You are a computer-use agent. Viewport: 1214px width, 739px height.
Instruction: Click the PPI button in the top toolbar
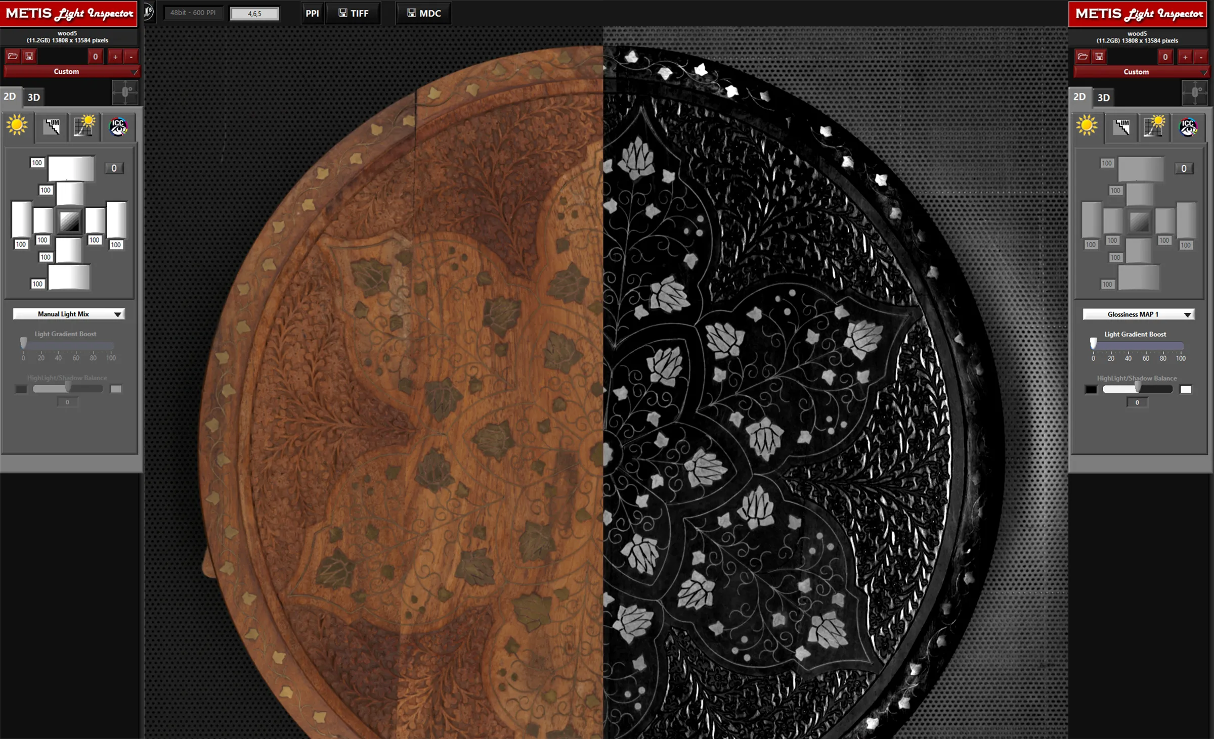[312, 13]
